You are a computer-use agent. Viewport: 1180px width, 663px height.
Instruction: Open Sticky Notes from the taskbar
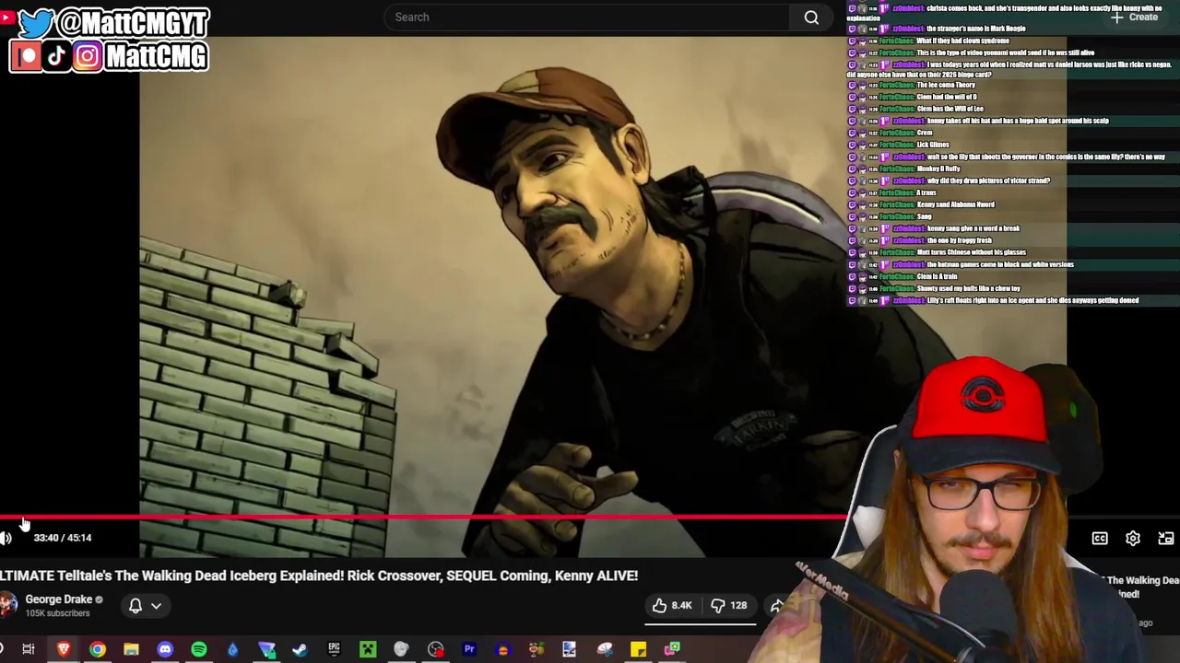pos(638,649)
